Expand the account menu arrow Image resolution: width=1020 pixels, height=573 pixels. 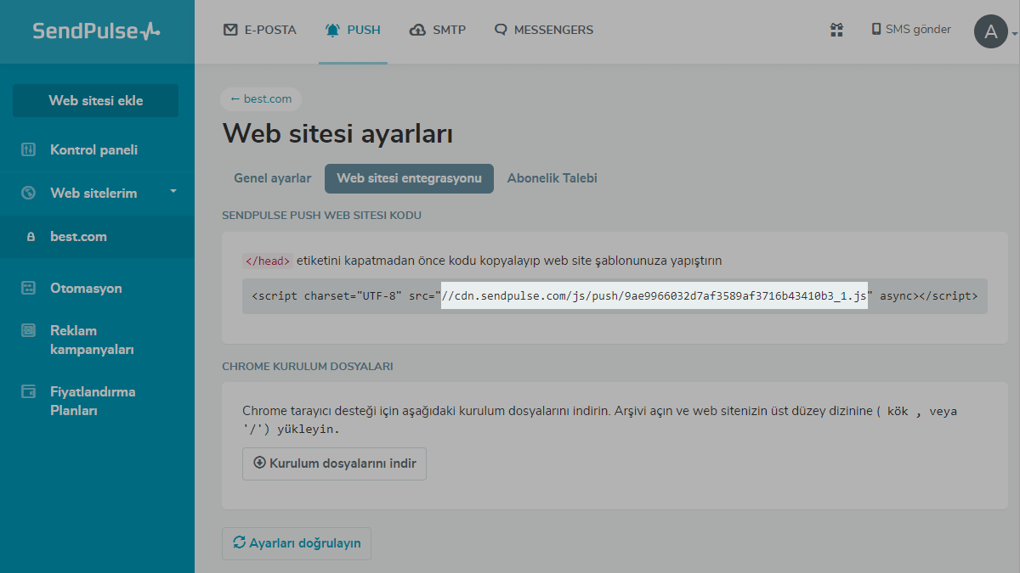point(1015,34)
